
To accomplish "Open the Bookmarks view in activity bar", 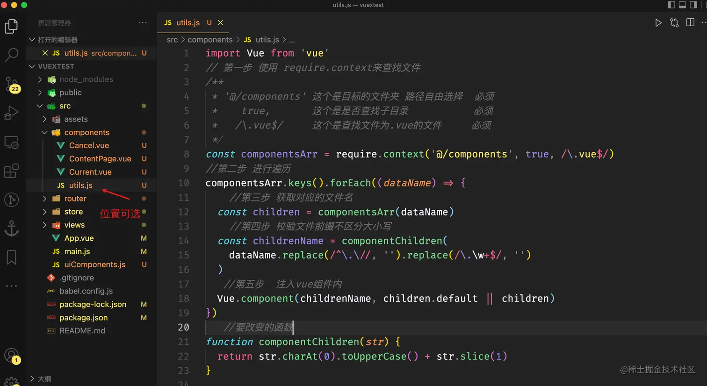I will tap(11, 257).
